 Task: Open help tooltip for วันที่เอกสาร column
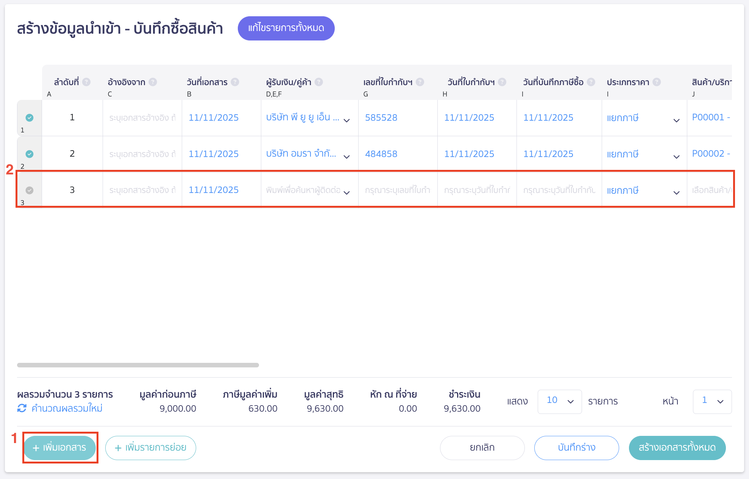click(235, 81)
